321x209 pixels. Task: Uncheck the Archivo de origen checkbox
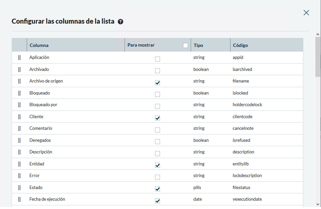pos(157,83)
